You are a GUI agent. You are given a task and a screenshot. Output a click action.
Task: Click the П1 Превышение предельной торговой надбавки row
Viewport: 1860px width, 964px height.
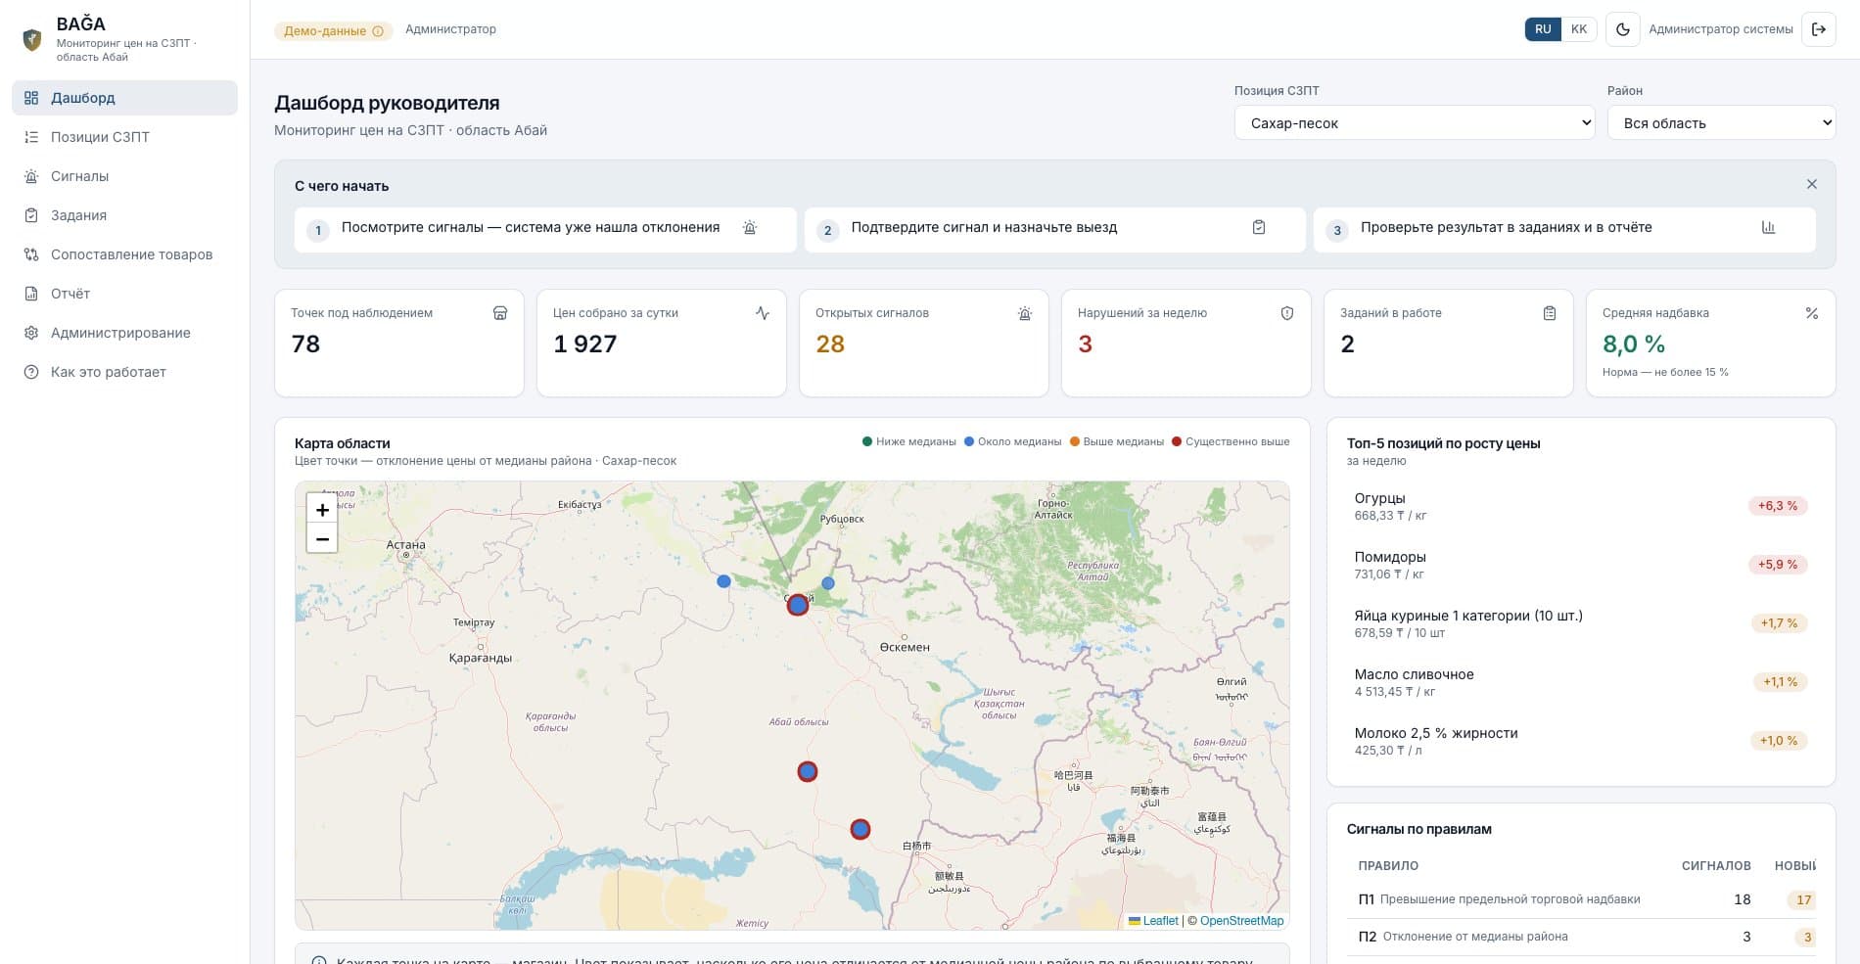1581,899
